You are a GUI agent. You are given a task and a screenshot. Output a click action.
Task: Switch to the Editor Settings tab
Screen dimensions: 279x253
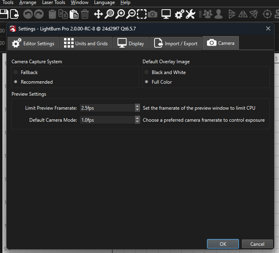pyautogui.click(x=33, y=43)
